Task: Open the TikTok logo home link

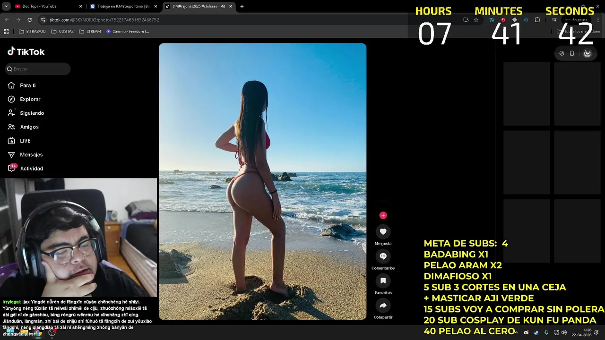Action: (x=26, y=52)
